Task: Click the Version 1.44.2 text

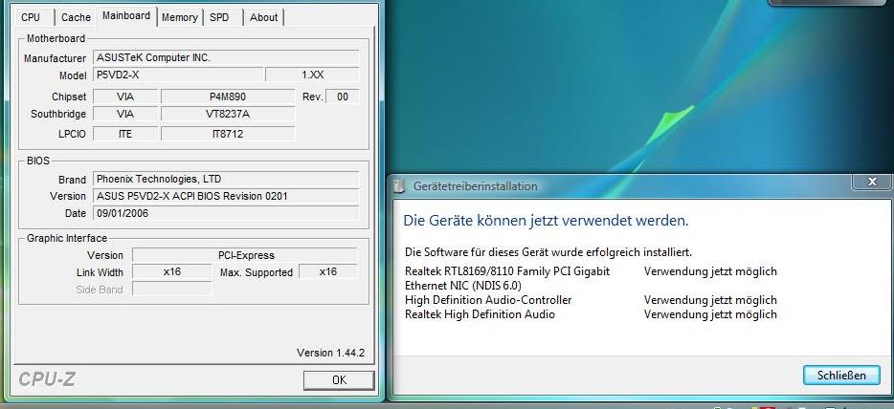Action: pyautogui.click(x=330, y=353)
